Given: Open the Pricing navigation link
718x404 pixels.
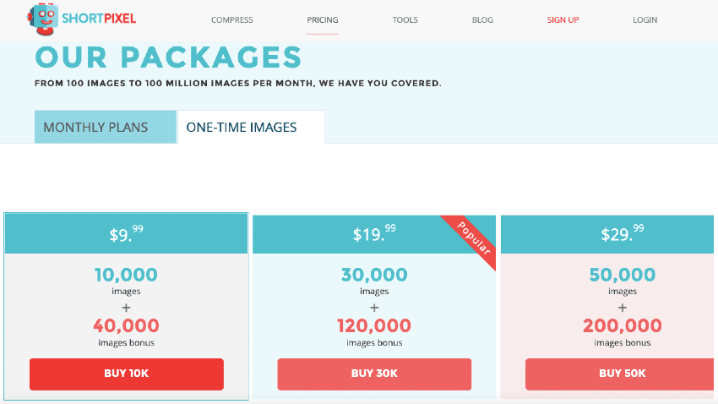Looking at the screenshot, I should coord(323,20).
